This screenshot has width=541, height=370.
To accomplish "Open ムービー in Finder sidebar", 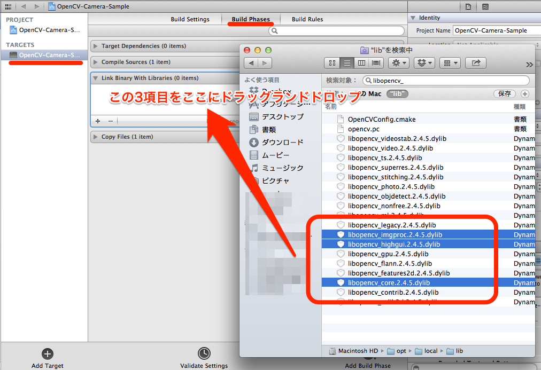I will [x=269, y=155].
